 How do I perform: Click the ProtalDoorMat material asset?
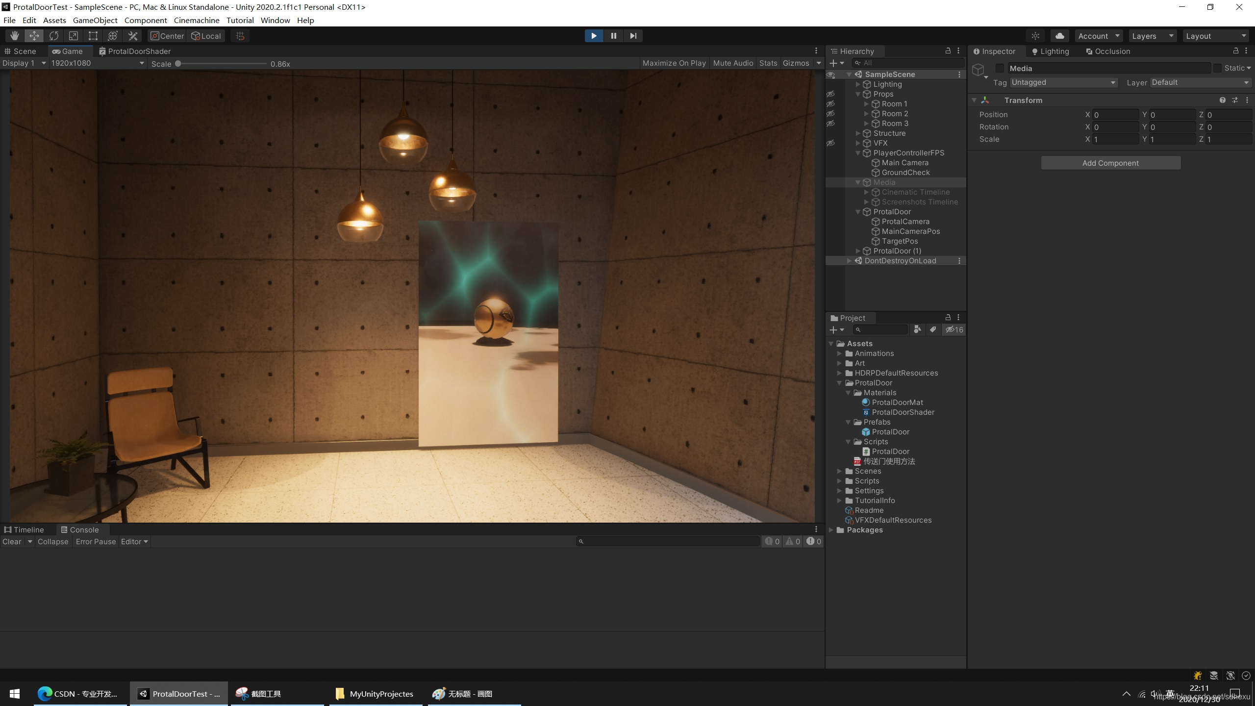[897, 403]
